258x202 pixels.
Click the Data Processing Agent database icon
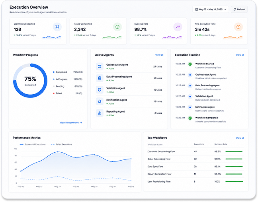(100, 78)
